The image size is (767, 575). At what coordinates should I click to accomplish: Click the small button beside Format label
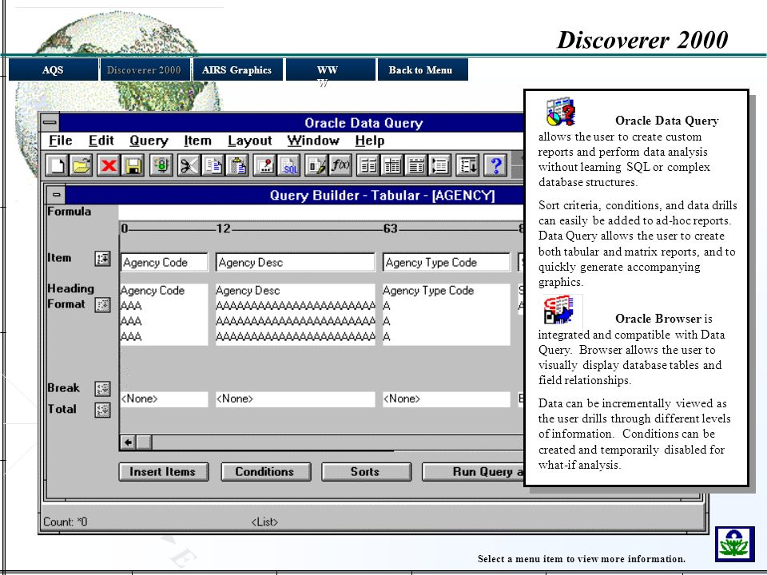[x=103, y=305]
